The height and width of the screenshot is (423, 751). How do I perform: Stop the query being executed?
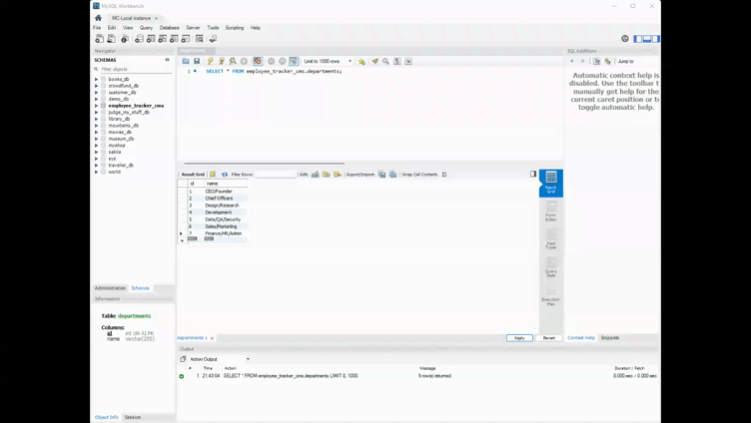click(x=244, y=61)
